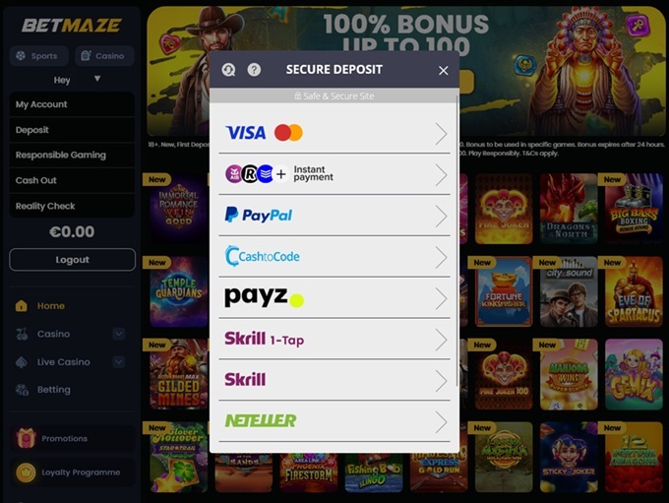Pick the payz payment option
The image size is (669, 503).
(x=334, y=298)
